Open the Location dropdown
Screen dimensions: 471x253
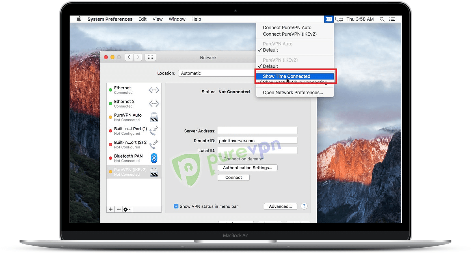[217, 73]
